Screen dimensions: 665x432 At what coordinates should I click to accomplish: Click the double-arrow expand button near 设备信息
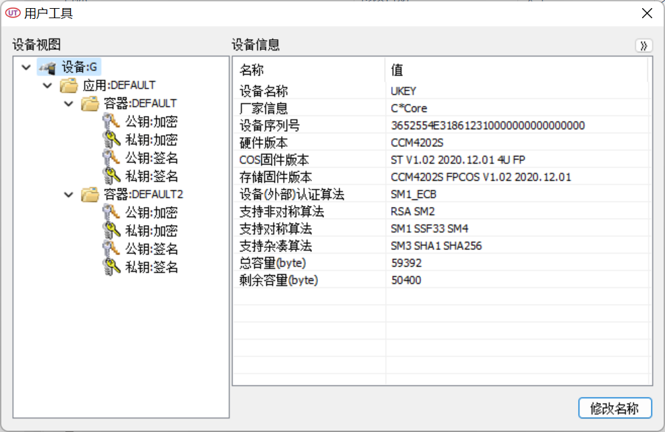click(x=643, y=46)
